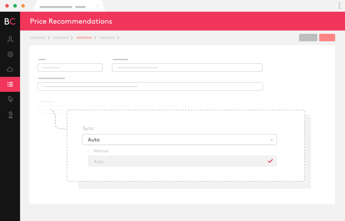Expand the Sync dropdown showing Auto
Viewport: 345px width, 221px height.
[x=179, y=140]
